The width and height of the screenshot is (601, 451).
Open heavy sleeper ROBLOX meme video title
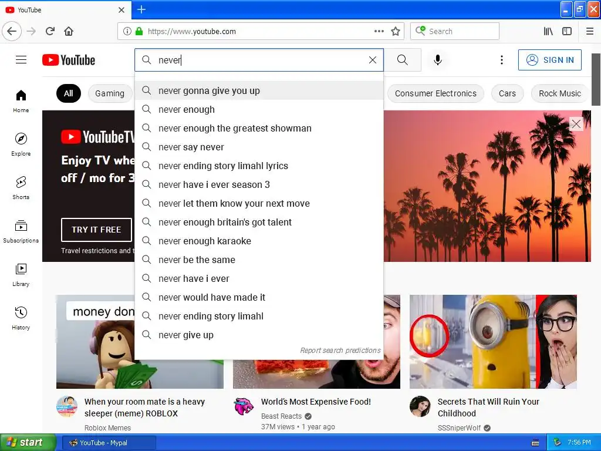coord(144,408)
